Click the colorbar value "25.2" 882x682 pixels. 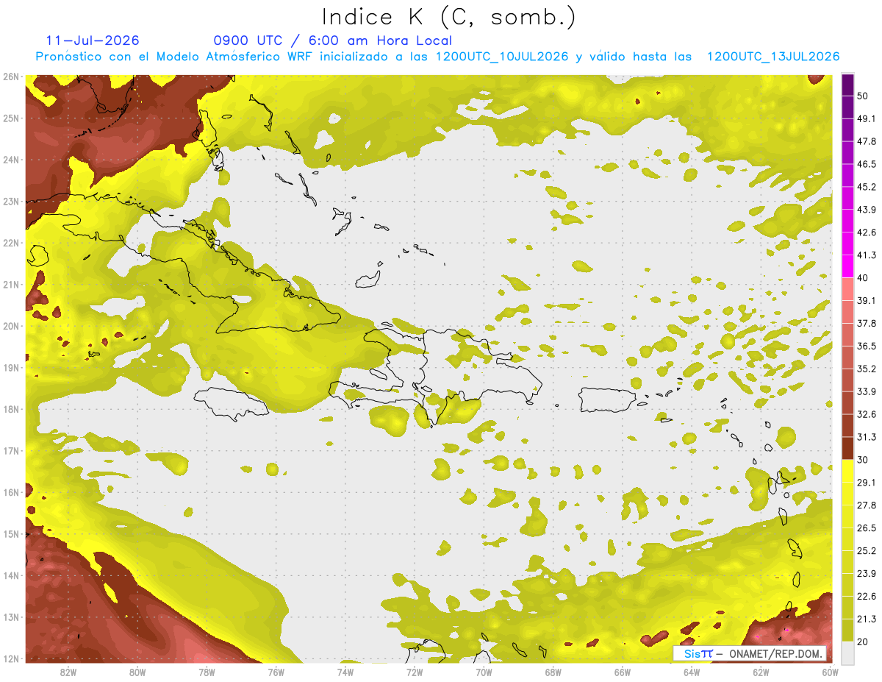(x=866, y=550)
